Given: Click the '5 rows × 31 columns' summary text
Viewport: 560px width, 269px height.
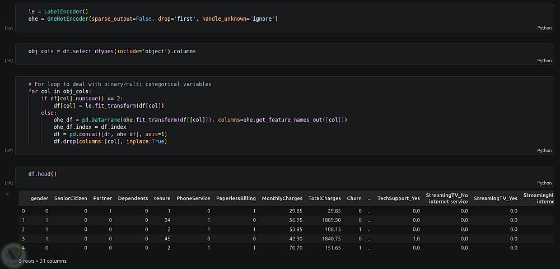Looking at the screenshot, I should pyautogui.click(x=43, y=261).
